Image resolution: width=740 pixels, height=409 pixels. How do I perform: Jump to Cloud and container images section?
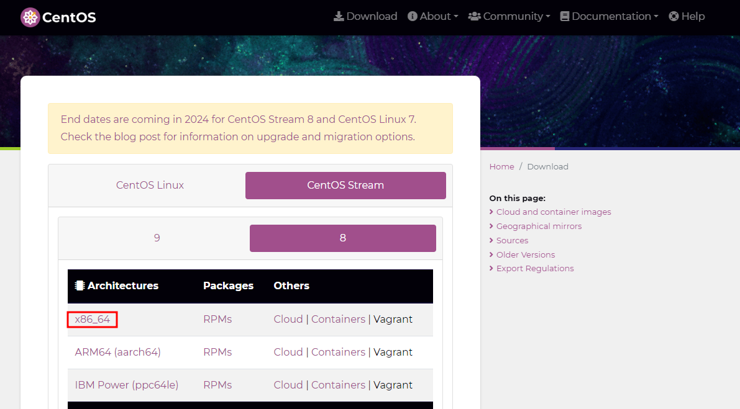tap(554, 212)
